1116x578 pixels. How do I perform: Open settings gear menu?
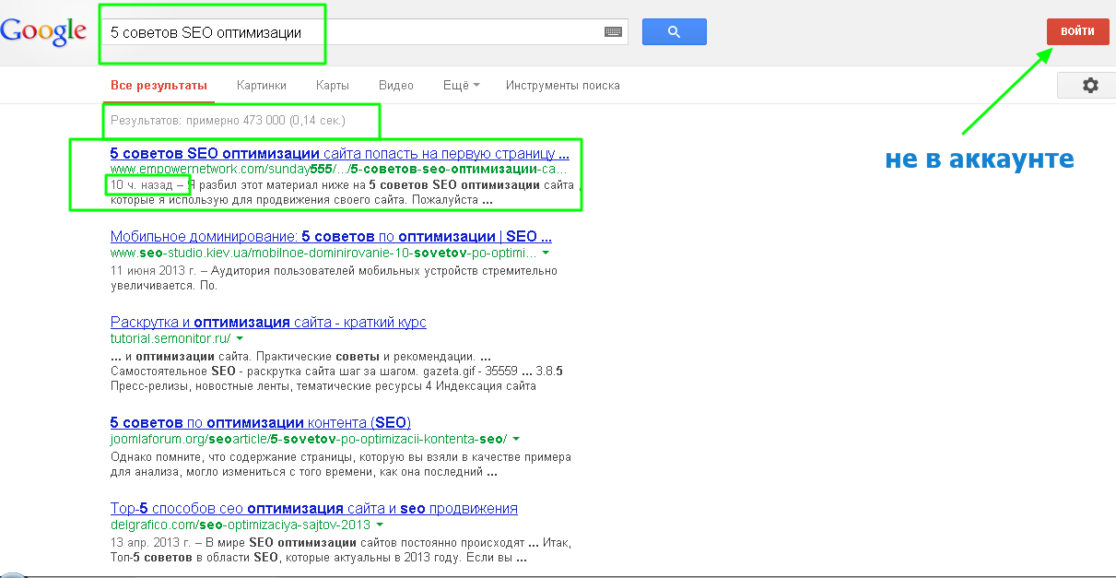(x=1090, y=86)
